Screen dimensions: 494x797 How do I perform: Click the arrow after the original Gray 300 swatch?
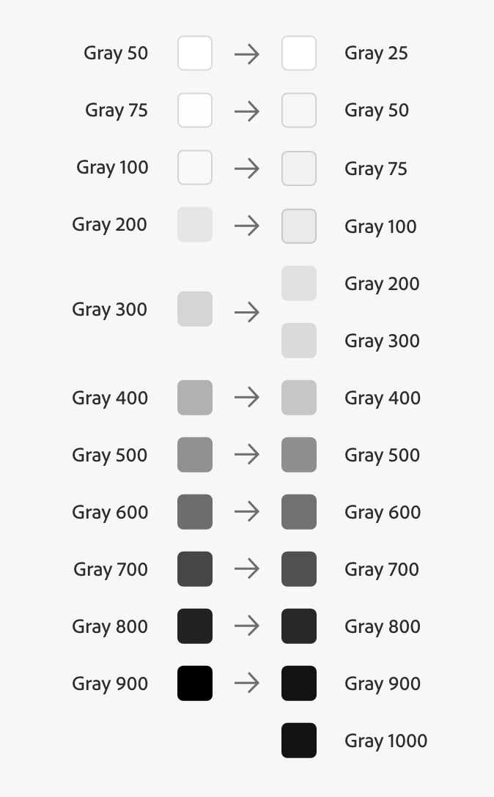pyautogui.click(x=247, y=312)
